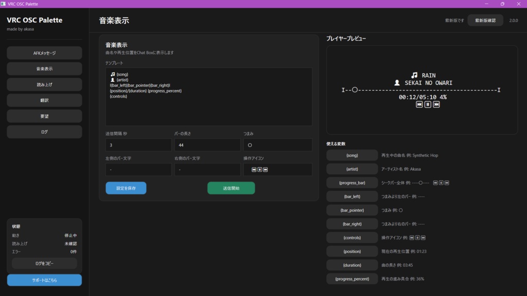Click the person icon in the template
The image size is (527, 296).
pyautogui.click(x=113, y=80)
